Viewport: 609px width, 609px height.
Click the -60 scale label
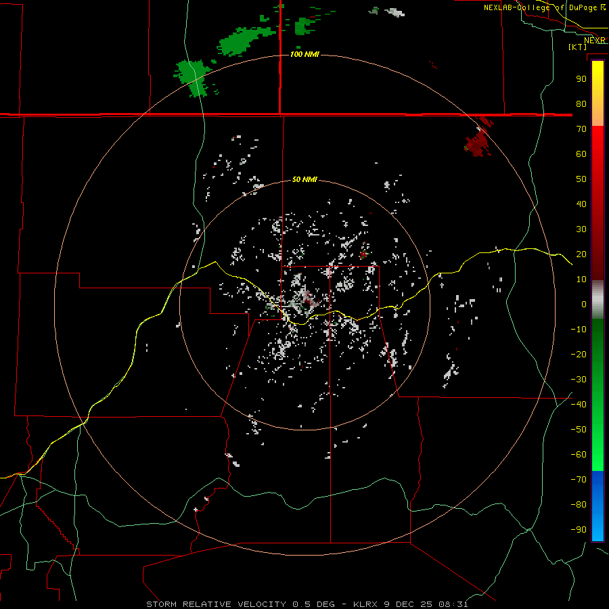pos(579,455)
